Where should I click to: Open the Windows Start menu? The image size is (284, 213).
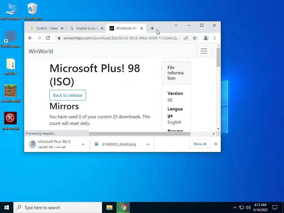coord(7,207)
